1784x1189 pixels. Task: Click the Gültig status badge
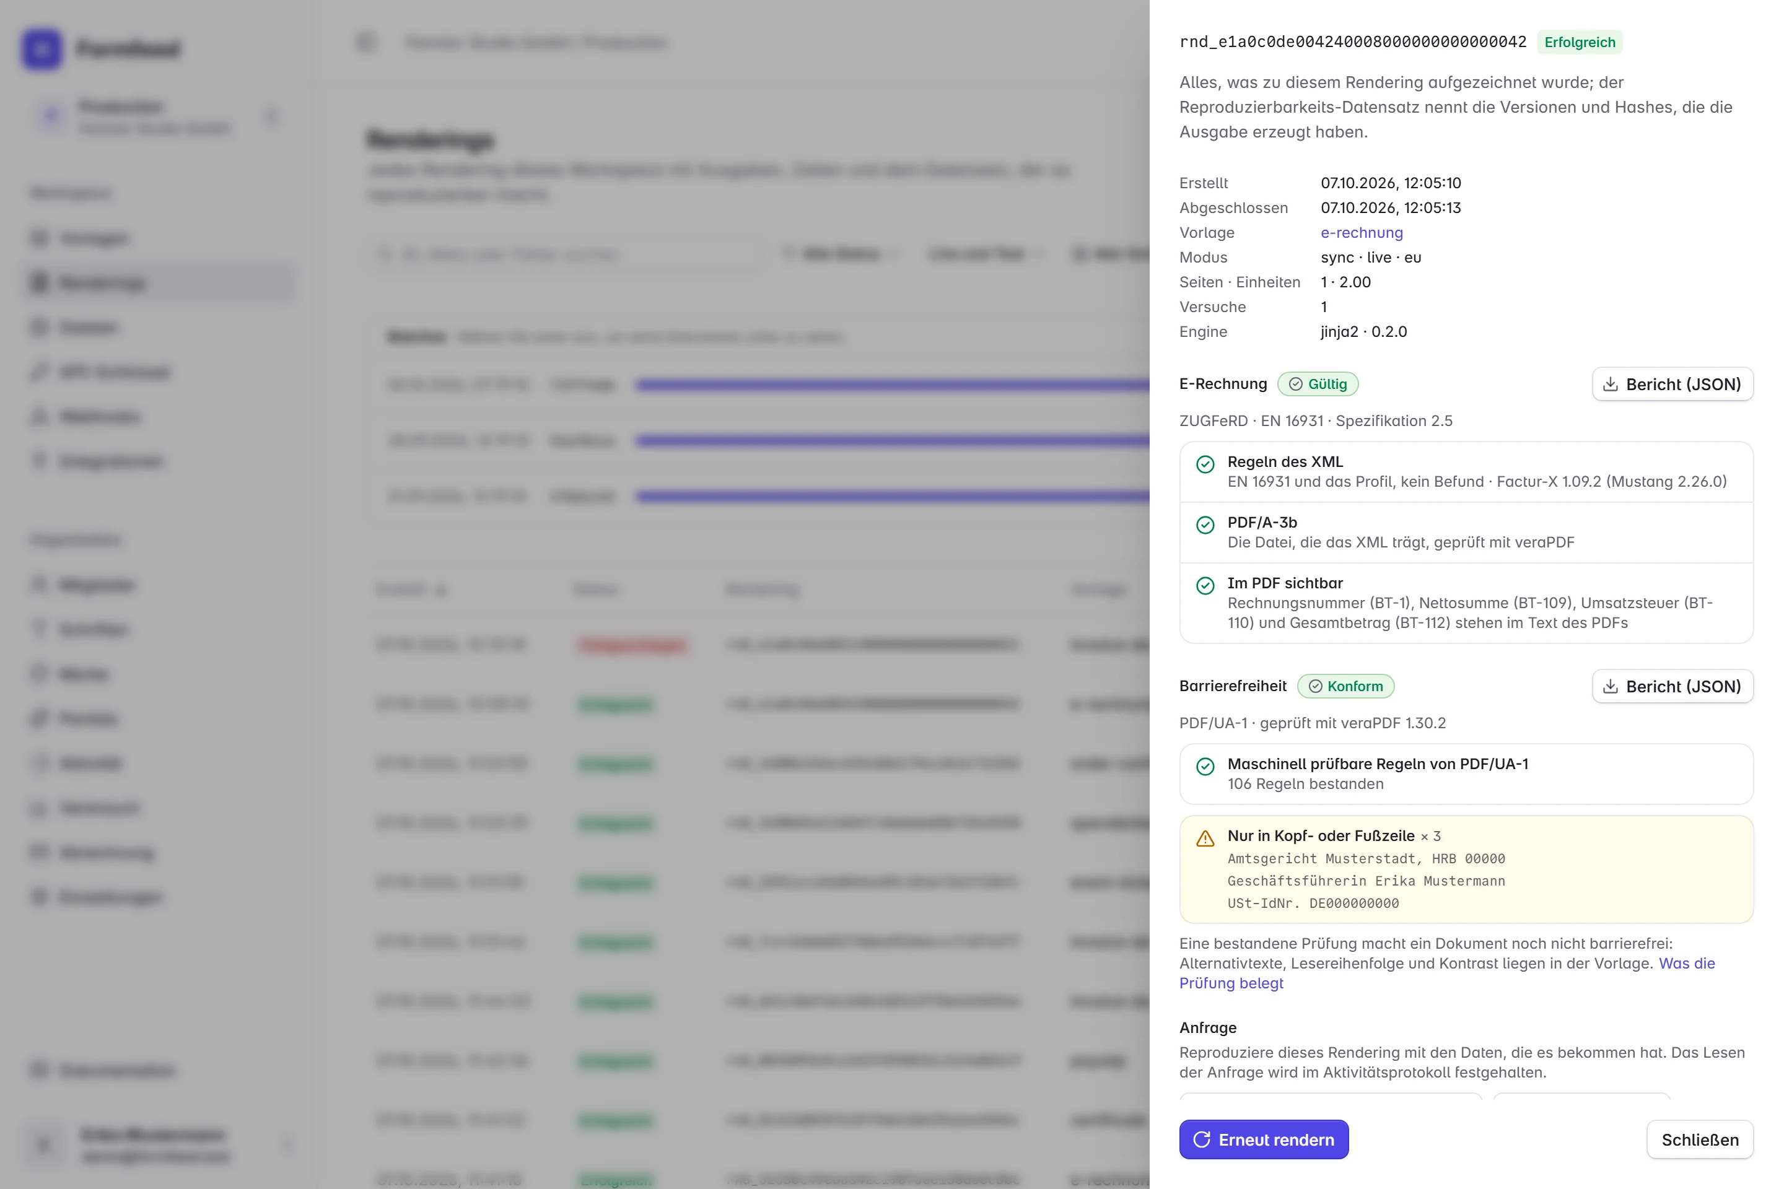[1318, 384]
